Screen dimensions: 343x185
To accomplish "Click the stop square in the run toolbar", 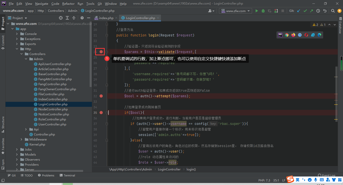I will 283,11.
